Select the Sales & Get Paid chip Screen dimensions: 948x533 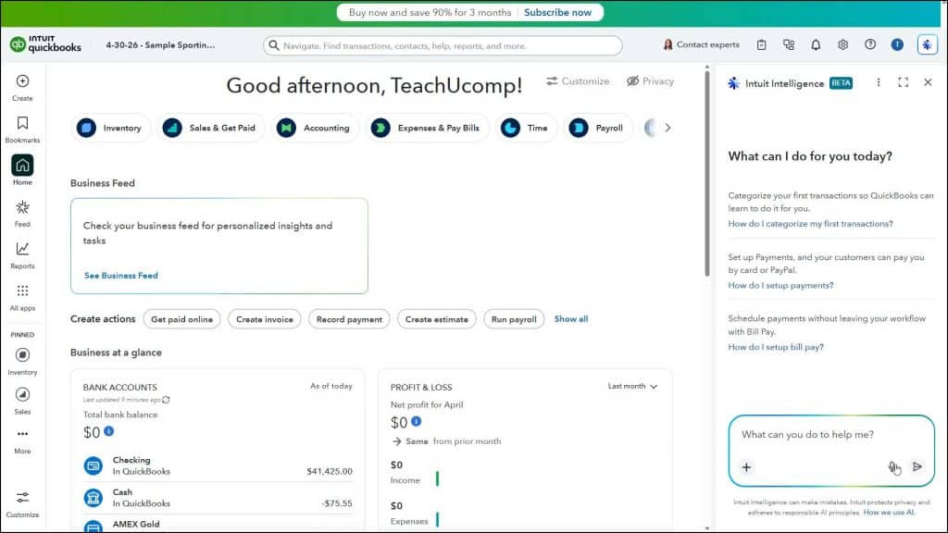click(210, 128)
